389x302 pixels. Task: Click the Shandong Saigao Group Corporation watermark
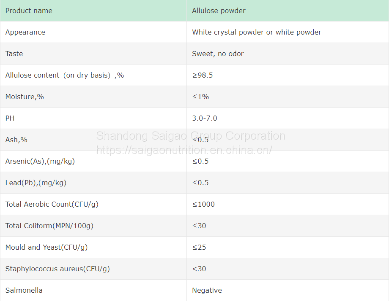click(190, 136)
